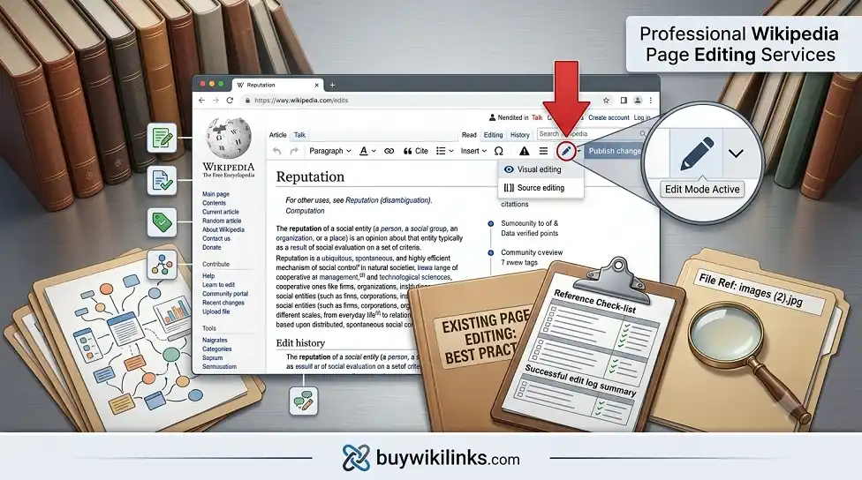
Task: Click the browser back arrow
Action: (201, 101)
